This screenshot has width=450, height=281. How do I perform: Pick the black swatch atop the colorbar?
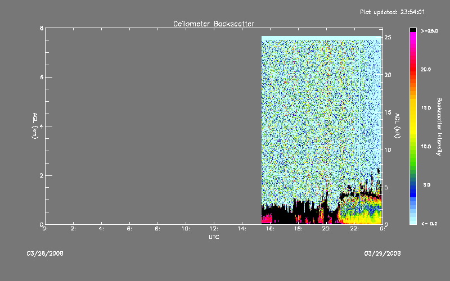(x=413, y=30)
